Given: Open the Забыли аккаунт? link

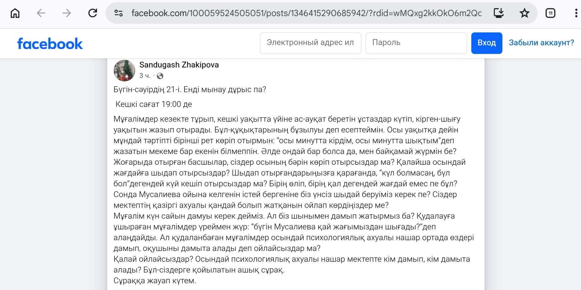Looking at the screenshot, I should tap(541, 43).
